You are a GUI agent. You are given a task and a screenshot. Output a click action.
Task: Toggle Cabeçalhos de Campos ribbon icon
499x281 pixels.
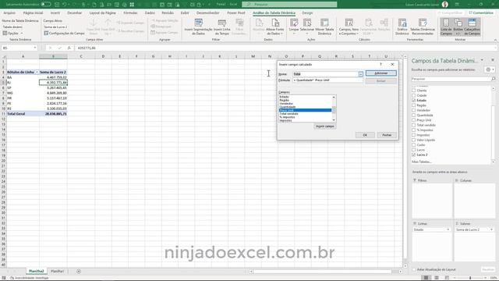[472, 23]
